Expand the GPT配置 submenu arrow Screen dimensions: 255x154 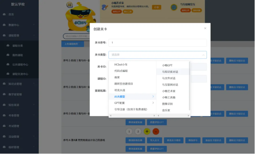point(153,103)
